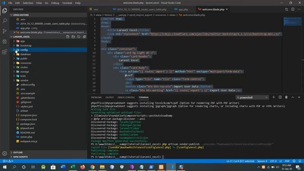Click New Folder icon in LARAVEL_EXCEL header
Image resolution: width=304 pixels, height=171 pixels.
click(73, 37)
